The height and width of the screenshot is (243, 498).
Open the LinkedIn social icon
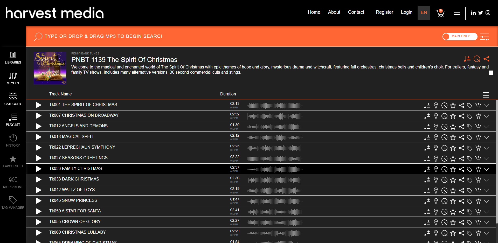tap(473, 13)
